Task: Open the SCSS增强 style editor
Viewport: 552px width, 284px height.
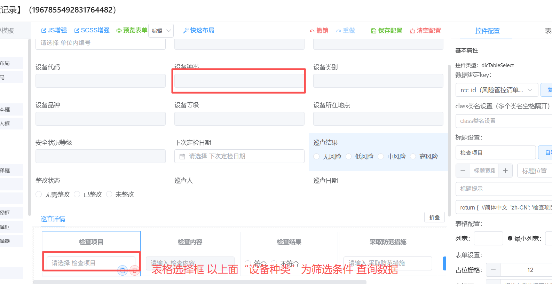Action: pyautogui.click(x=92, y=31)
